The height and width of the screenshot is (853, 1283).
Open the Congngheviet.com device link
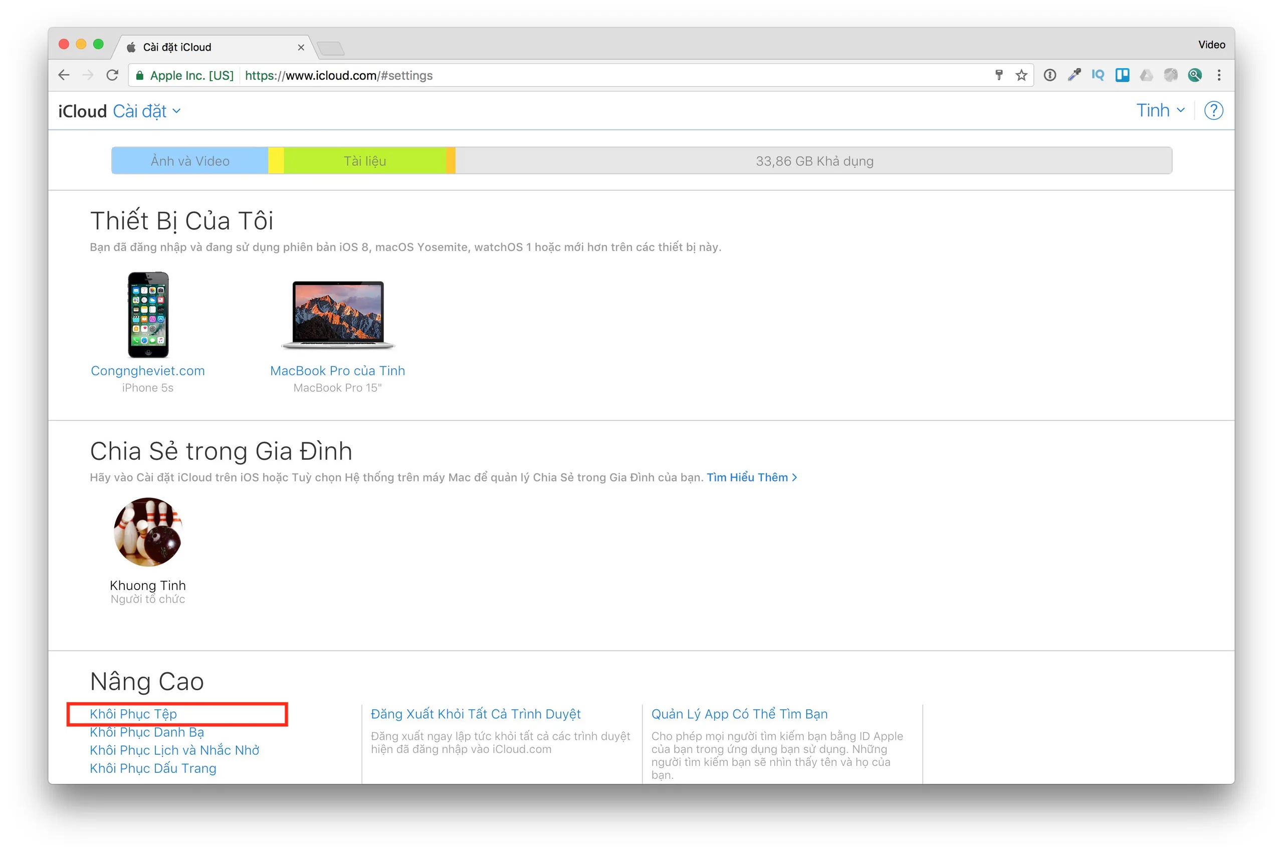[x=147, y=371]
